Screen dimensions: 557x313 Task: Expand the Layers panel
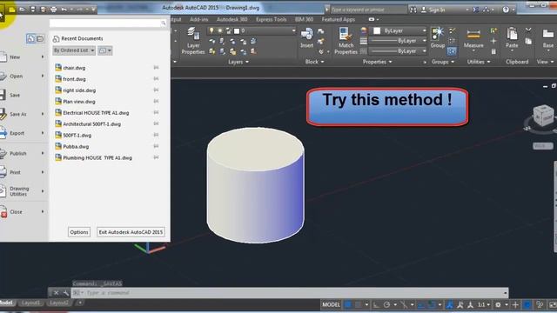[x=238, y=62]
